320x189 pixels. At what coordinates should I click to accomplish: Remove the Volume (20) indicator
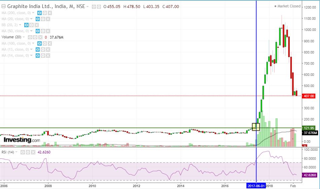pyautogui.click(x=40, y=37)
